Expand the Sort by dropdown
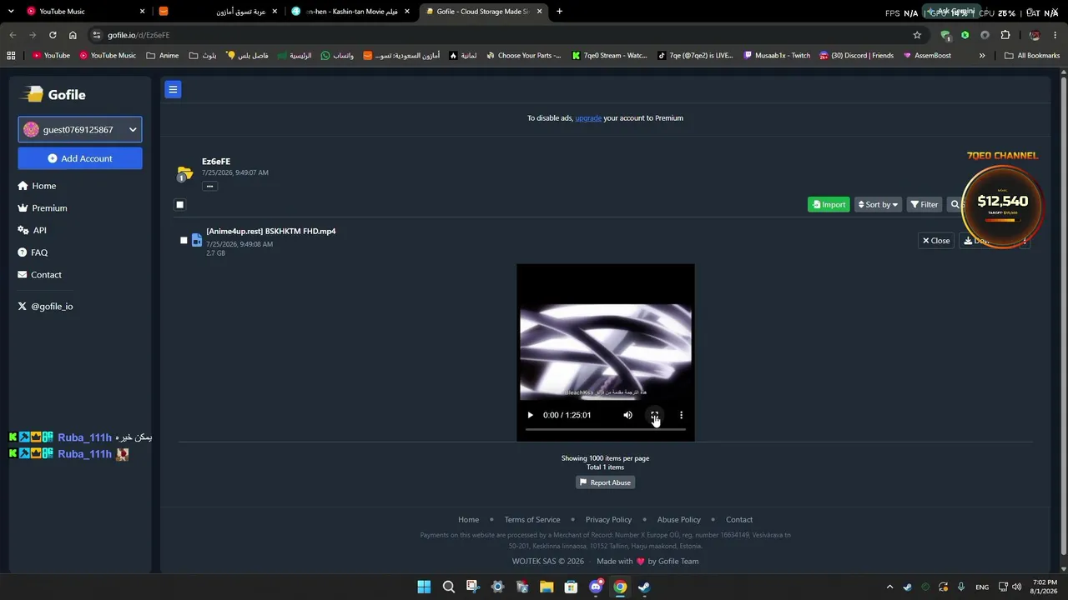The height and width of the screenshot is (600, 1068). tap(878, 204)
